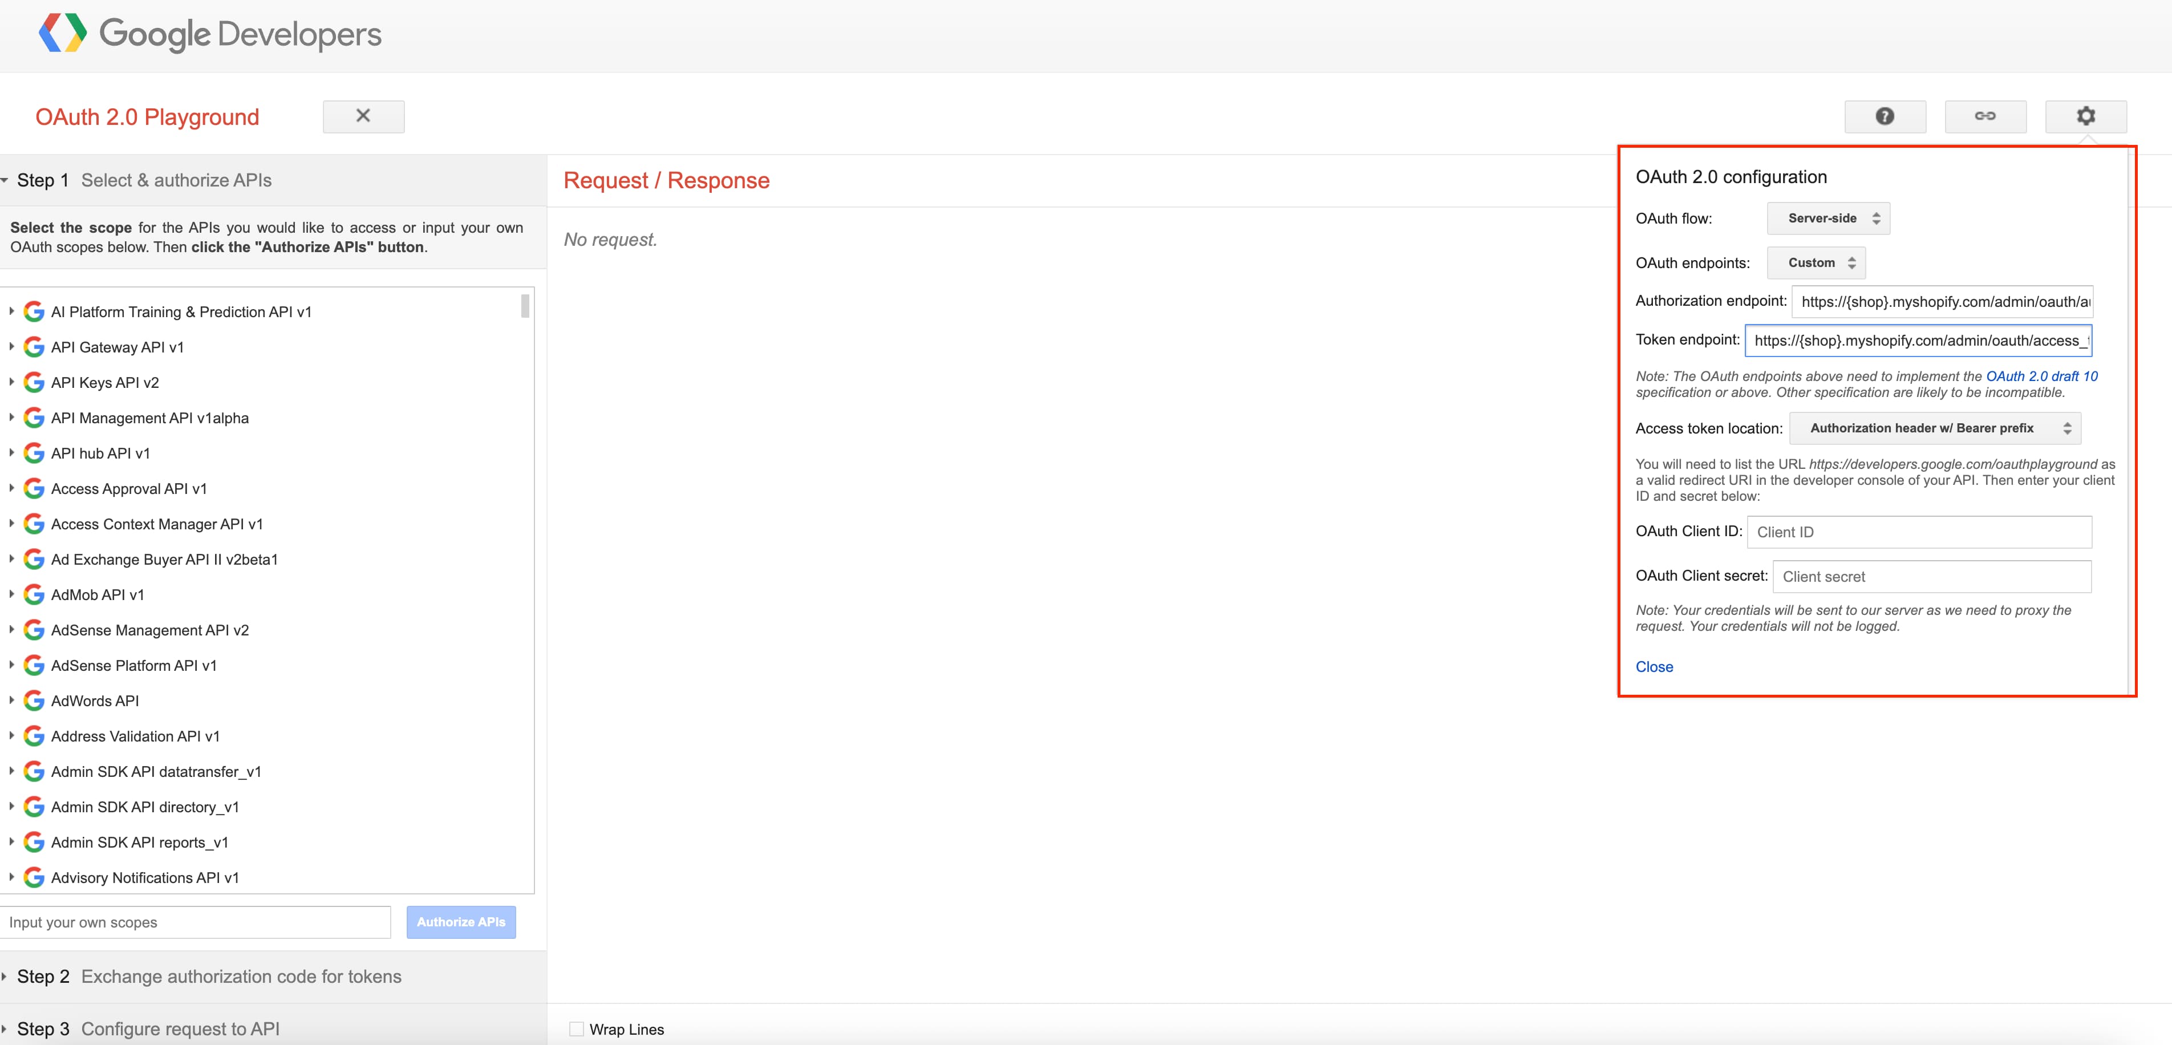Collapse Step 1 Select & authorize APIs
Image resolution: width=2172 pixels, height=1045 pixels.
click(x=273, y=180)
